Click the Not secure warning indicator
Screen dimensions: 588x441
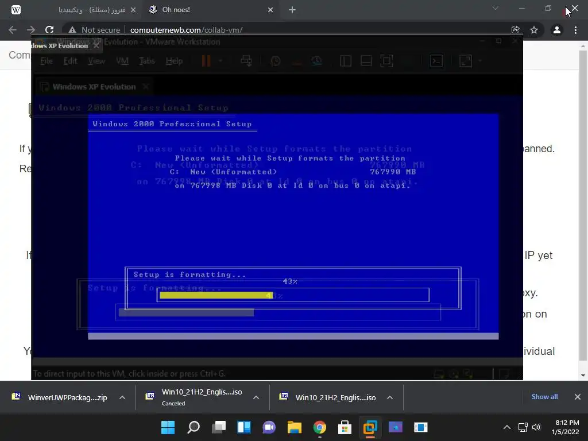95,30
